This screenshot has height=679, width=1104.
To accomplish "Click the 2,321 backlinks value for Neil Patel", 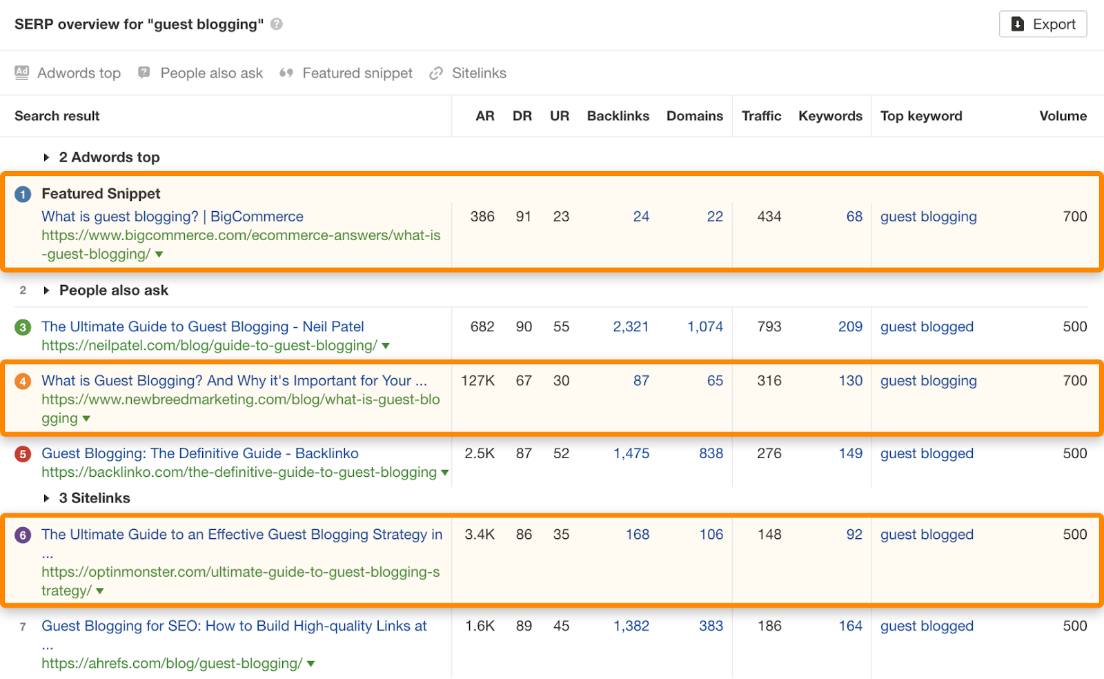I will (630, 326).
